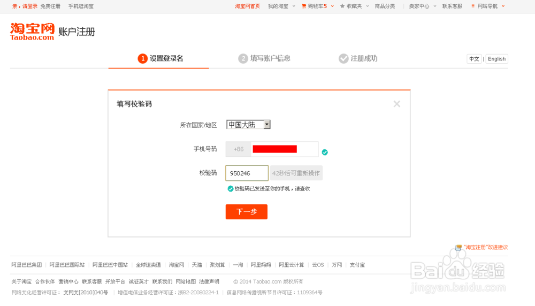Click footer link 营销中心

[x=68, y=281]
